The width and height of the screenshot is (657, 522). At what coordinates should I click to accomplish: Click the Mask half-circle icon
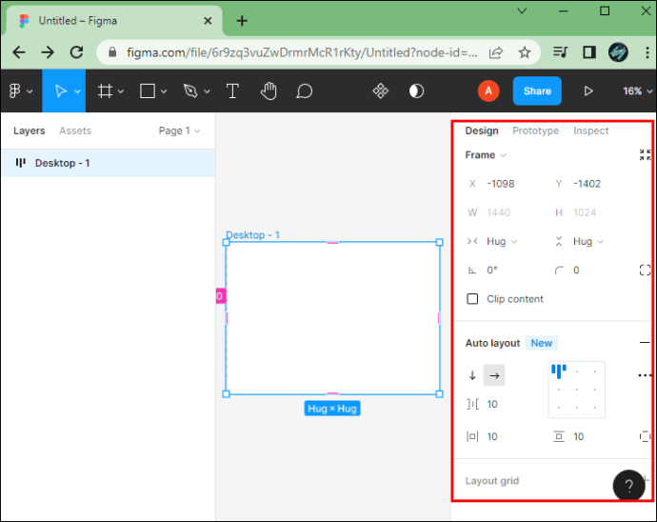[416, 91]
